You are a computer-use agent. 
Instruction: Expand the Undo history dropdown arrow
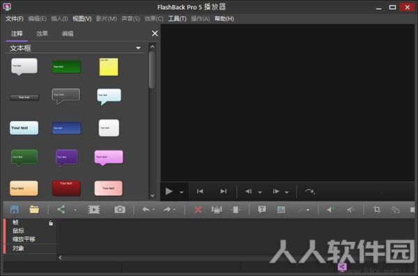coord(154,210)
